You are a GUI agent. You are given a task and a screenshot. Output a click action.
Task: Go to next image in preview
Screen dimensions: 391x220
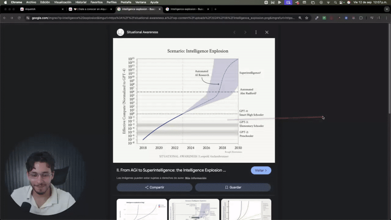click(x=246, y=32)
